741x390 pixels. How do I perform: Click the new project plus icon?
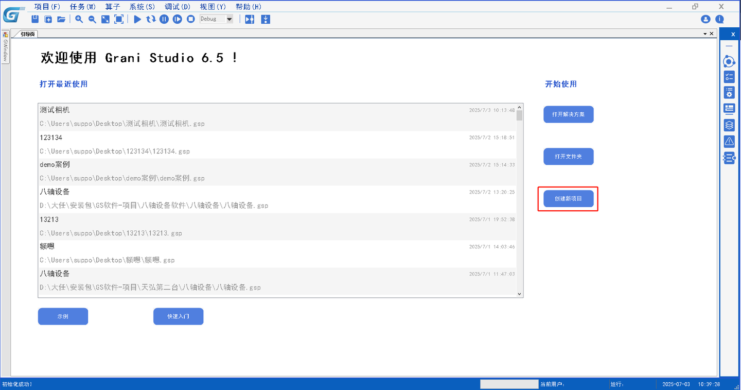(x=48, y=19)
